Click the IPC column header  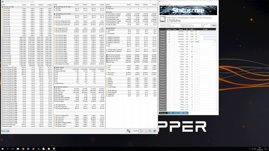(x=187, y=29)
